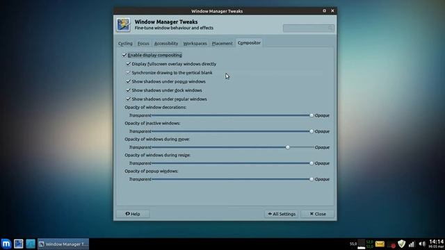Screen dimensions: 445x250
Task: Maximize the Window Manager Tweaks window
Action: (325, 11)
